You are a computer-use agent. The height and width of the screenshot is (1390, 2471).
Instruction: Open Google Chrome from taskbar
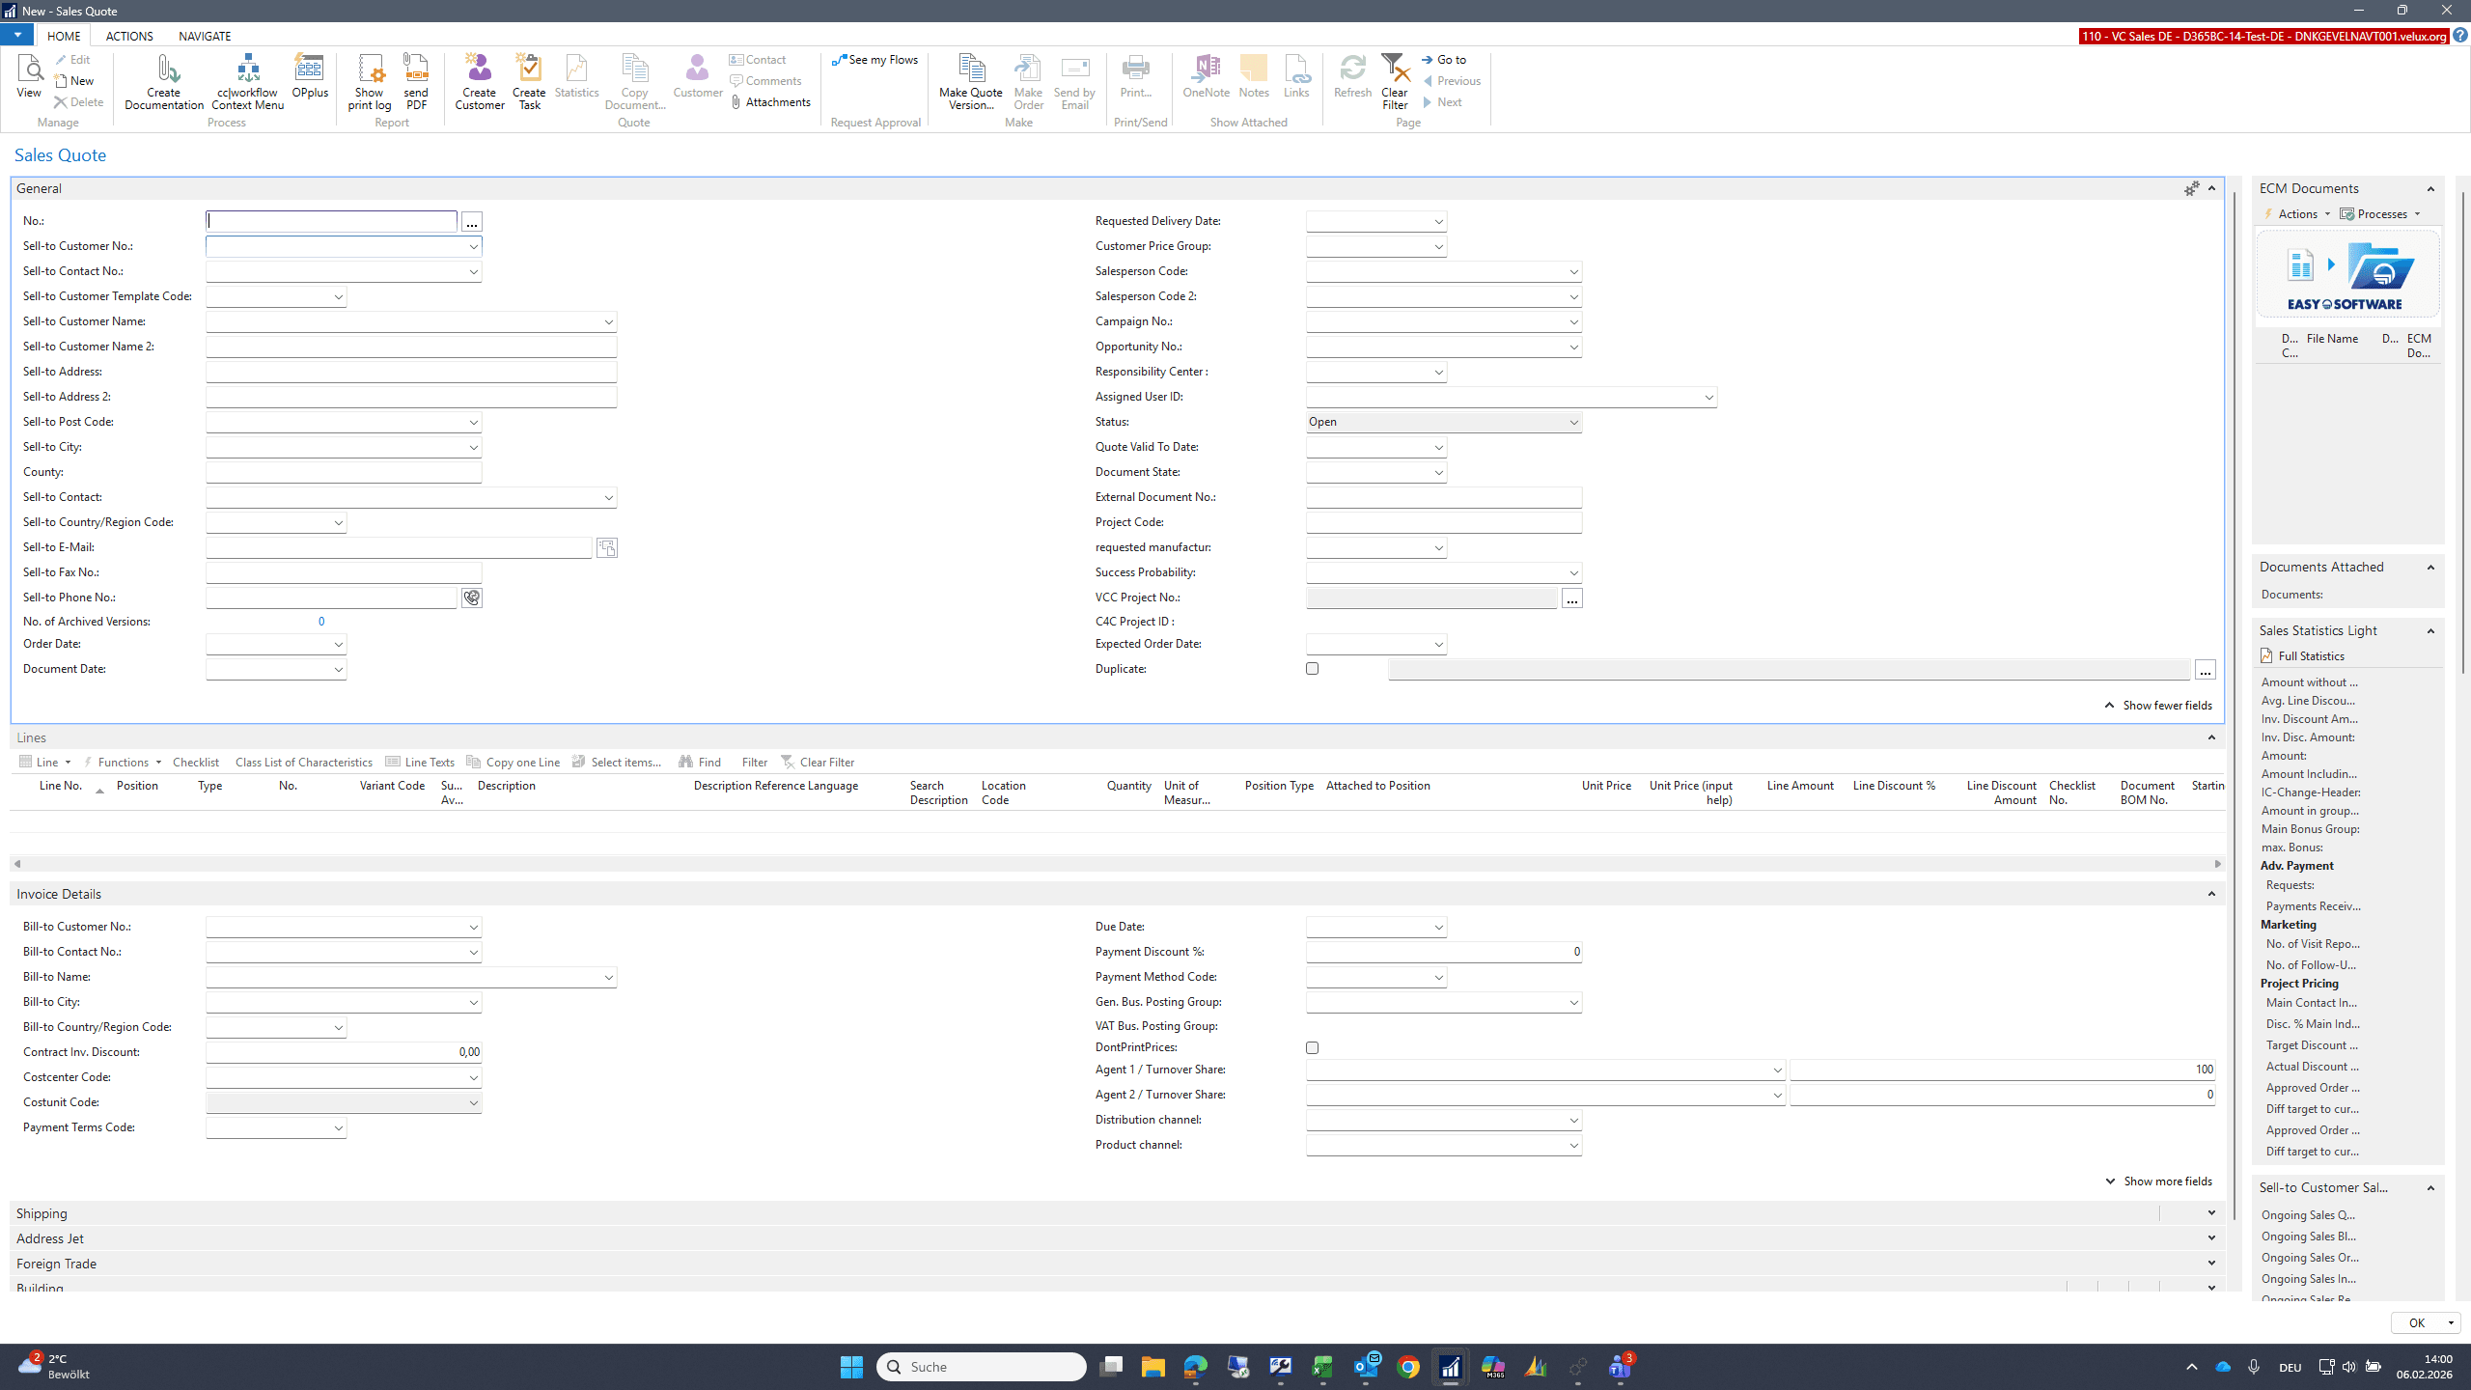point(1408,1367)
